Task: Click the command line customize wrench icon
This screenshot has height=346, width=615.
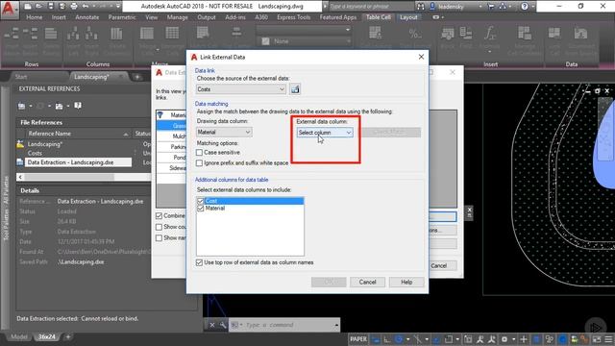Action: (222, 325)
